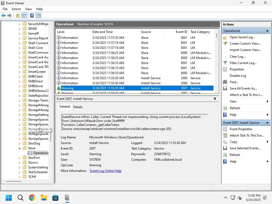Screen dimensions: 272x204
Task: Open the Help menu in the menu bar
Action: click(x=39, y=9)
